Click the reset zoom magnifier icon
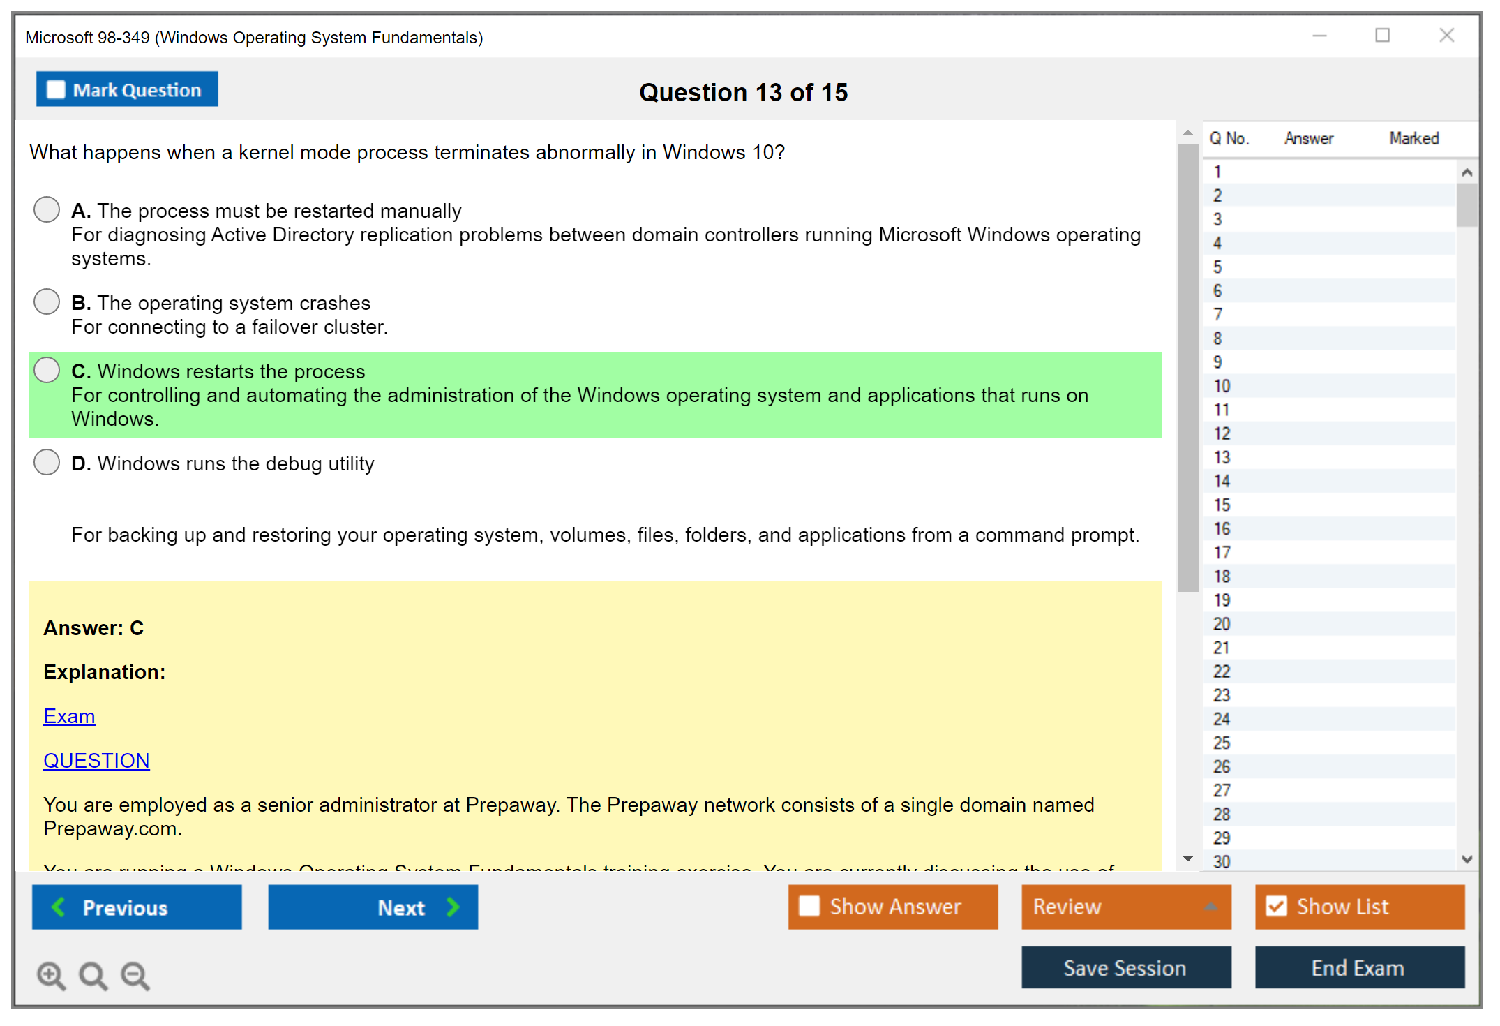This screenshot has width=1500, height=1026. (x=93, y=975)
